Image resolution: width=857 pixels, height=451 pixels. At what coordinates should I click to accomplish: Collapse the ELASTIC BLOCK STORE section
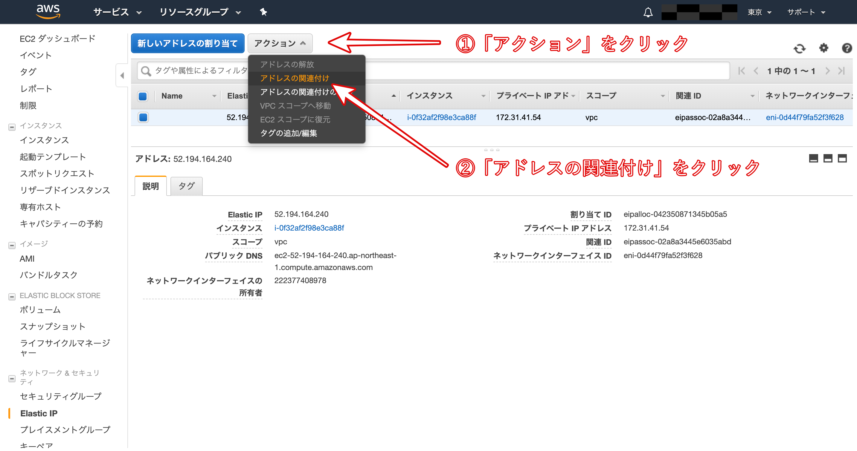(12, 297)
